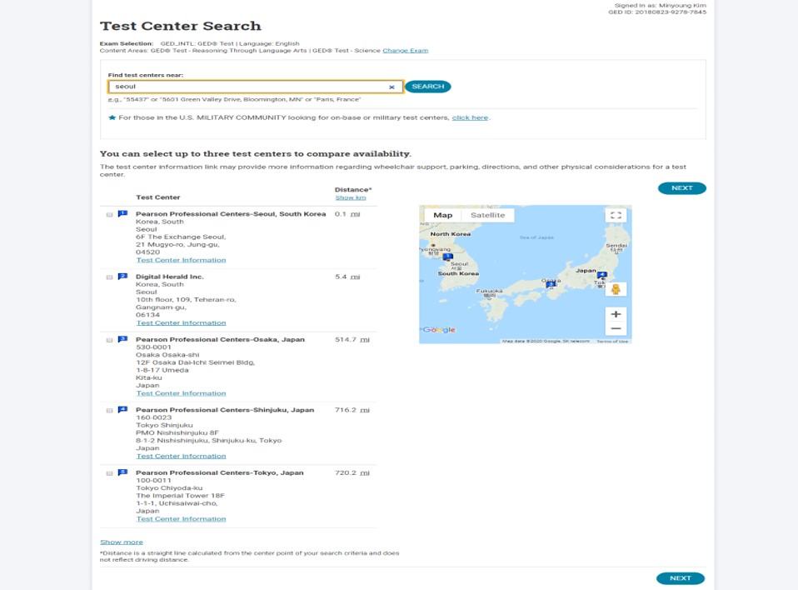Click flag marker 3 beside Osaka center

click(x=122, y=339)
